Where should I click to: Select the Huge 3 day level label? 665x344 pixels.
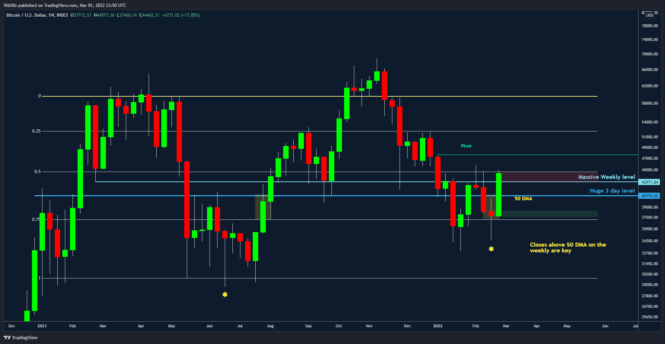click(x=612, y=191)
